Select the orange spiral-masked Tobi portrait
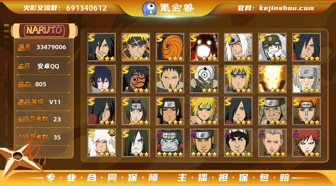Image resolution: width=336 pixels, height=186 pixels. click(x=170, y=47)
